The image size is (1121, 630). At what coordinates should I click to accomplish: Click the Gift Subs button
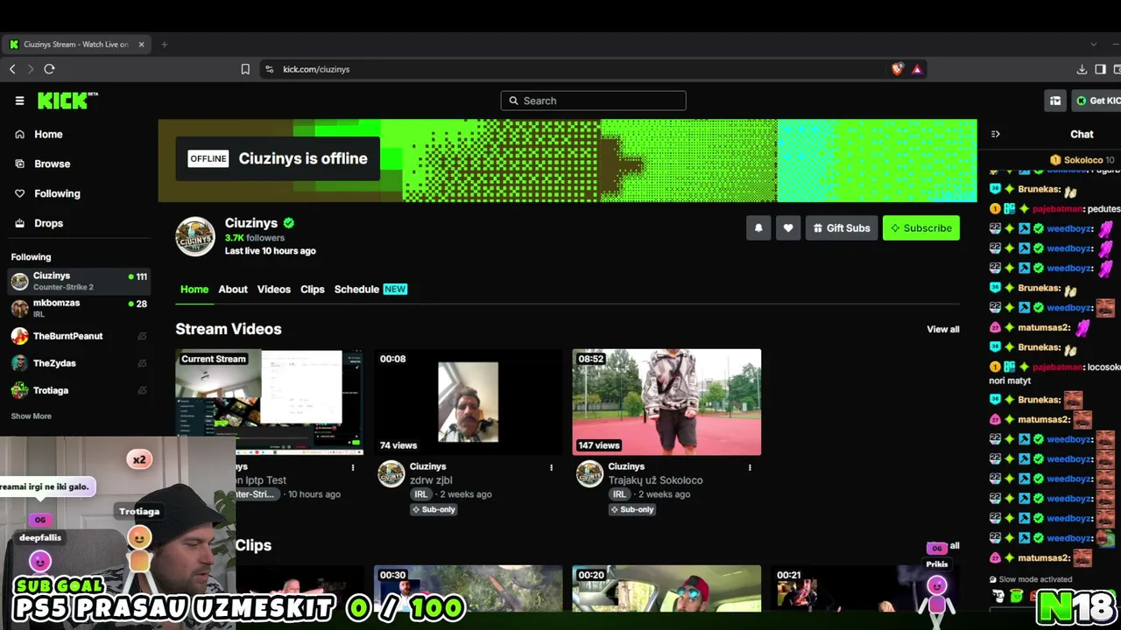click(x=842, y=228)
